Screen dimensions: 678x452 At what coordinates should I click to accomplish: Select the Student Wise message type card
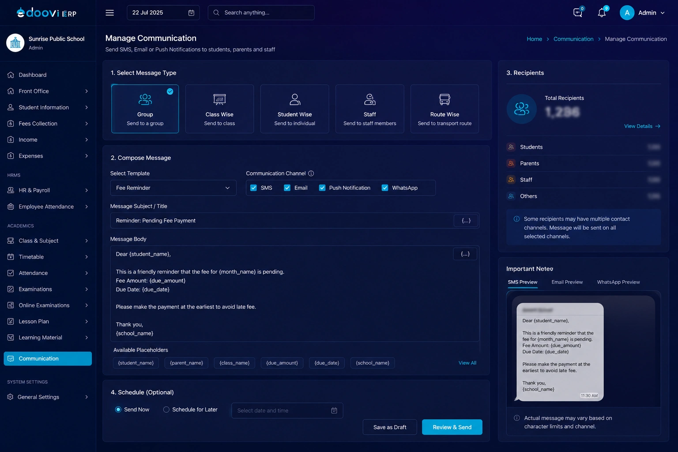(295, 109)
